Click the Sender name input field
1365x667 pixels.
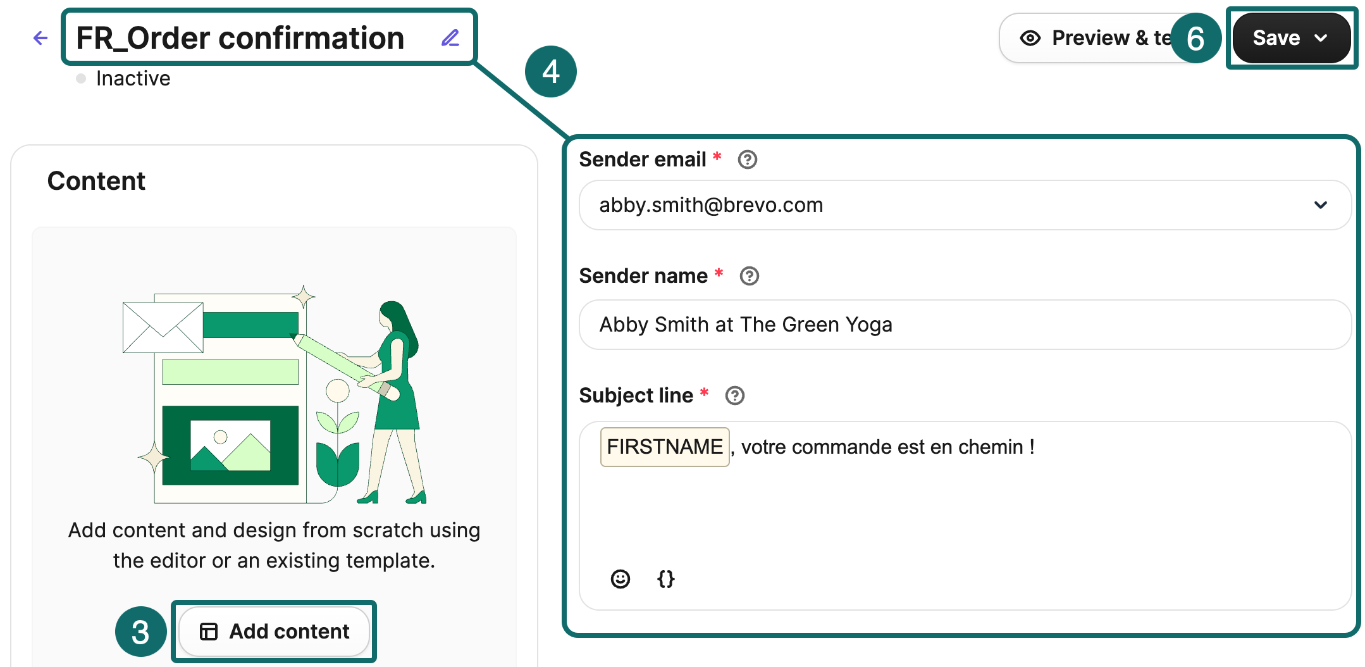click(x=964, y=325)
